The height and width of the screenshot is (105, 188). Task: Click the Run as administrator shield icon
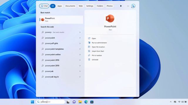pos(89,43)
